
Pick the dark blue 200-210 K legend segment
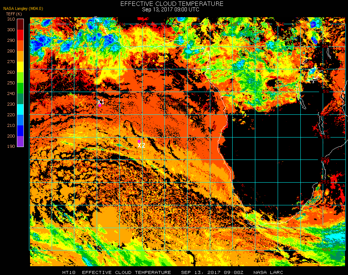point(20,131)
